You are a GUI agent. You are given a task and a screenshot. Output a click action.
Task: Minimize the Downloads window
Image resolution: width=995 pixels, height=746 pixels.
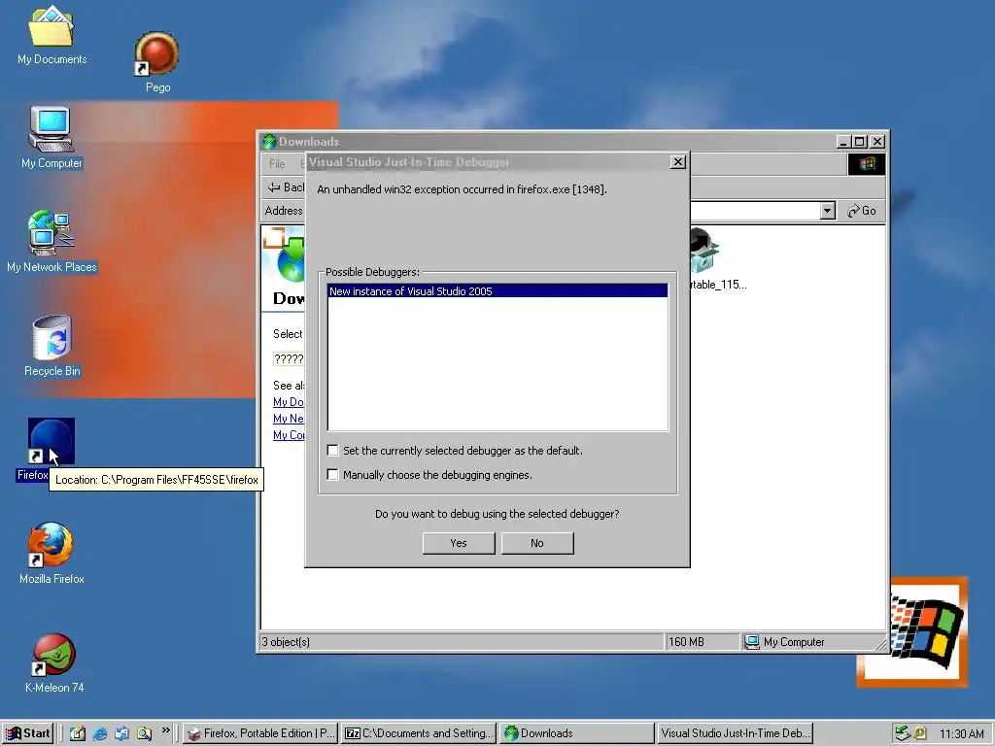843,142
